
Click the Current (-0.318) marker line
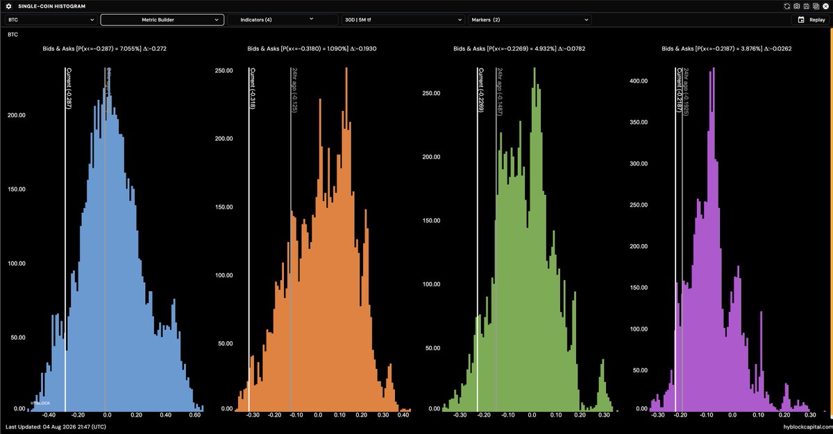tap(249, 239)
